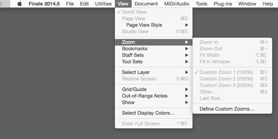
Task: Select checked Custom Zoom 1 (150%)
Action: [x=226, y=72]
